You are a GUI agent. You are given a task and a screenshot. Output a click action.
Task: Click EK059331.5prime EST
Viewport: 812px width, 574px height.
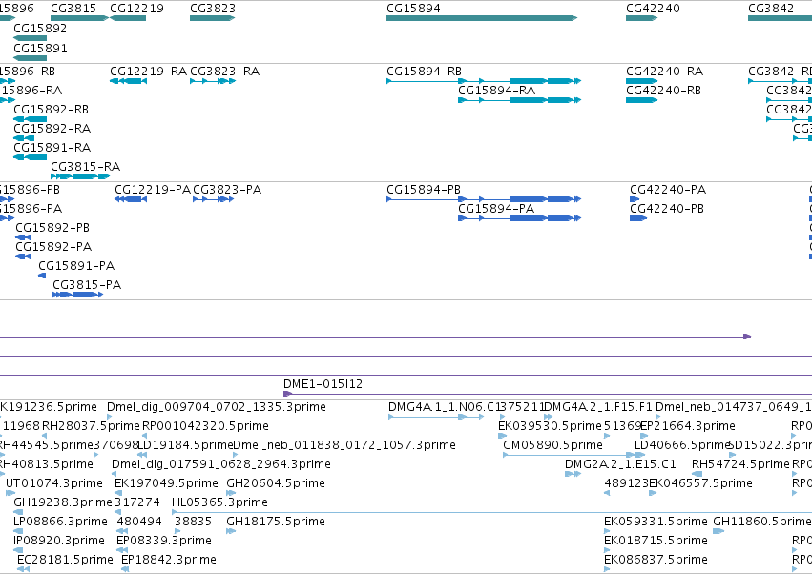(607, 531)
